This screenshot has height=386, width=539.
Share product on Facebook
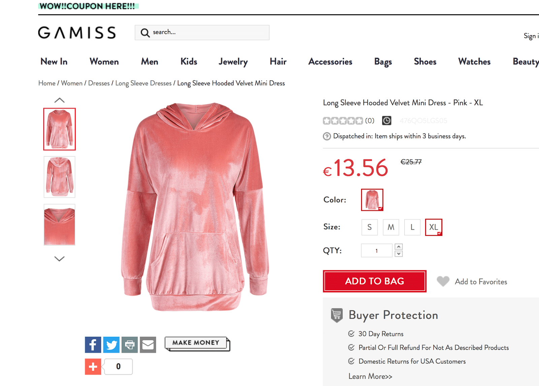click(x=93, y=345)
